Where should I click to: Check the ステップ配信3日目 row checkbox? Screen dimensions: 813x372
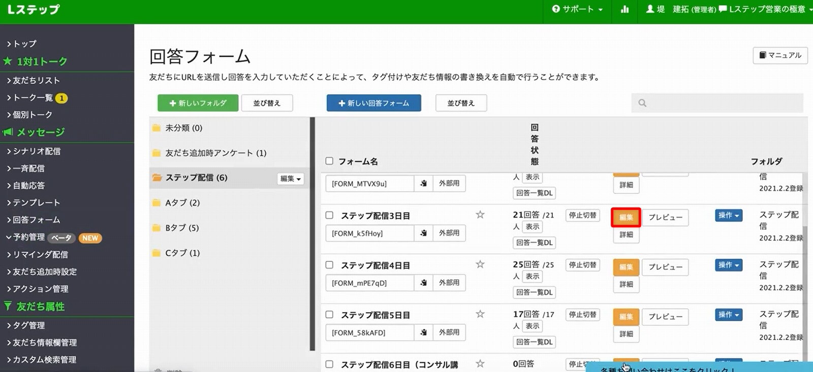pyautogui.click(x=329, y=215)
